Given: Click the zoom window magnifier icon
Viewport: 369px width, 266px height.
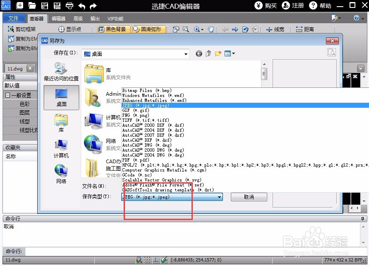Looking at the screenshot, I should (x=186, y=29).
